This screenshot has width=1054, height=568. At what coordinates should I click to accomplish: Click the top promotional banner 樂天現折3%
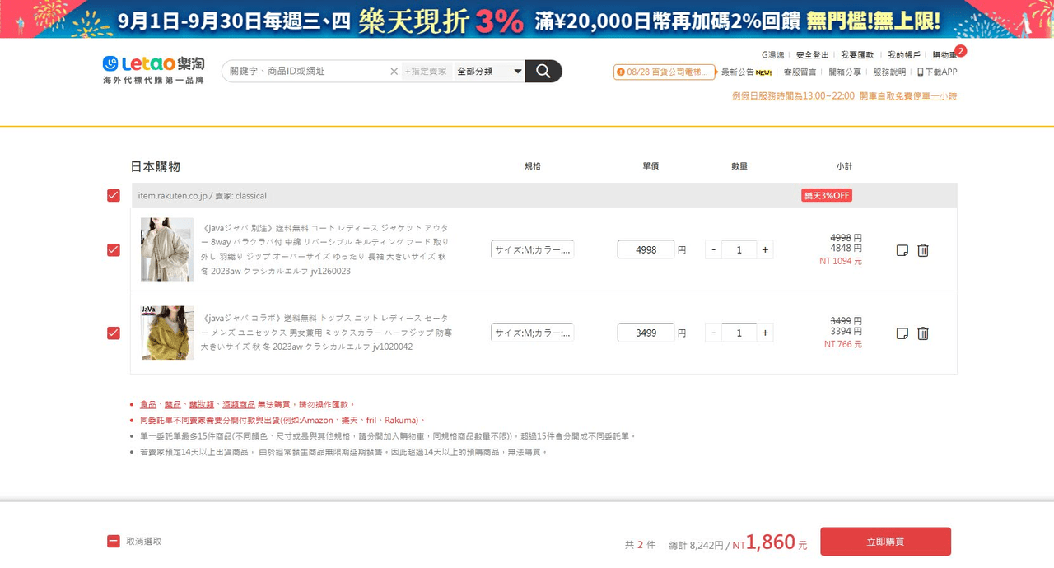point(527,19)
